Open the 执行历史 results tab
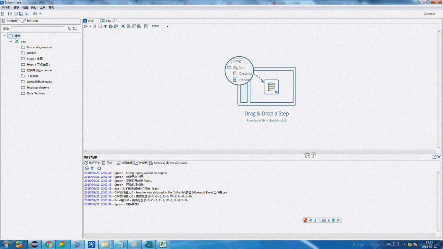This screenshot has width=443, height=249. pos(92,163)
